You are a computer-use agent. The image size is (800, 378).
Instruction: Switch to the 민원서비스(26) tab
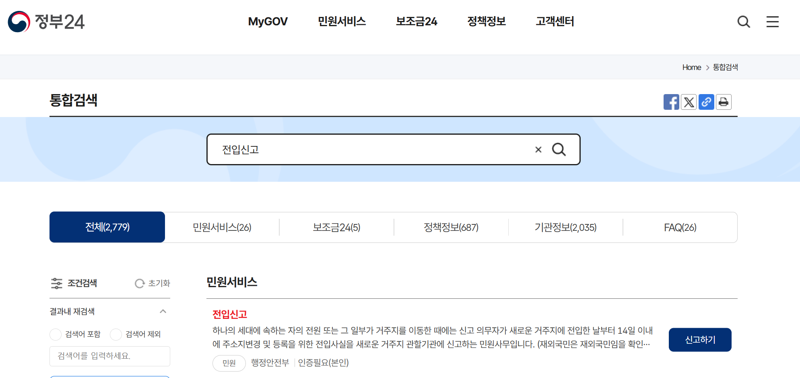coord(222,227)
